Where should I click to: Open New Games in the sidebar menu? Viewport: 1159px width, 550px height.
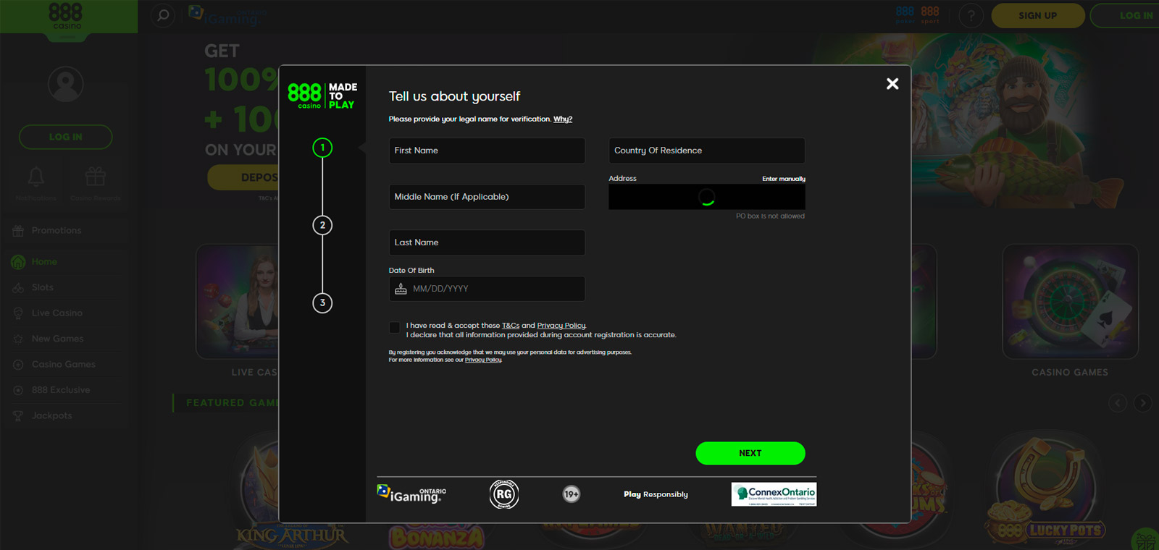65,339
